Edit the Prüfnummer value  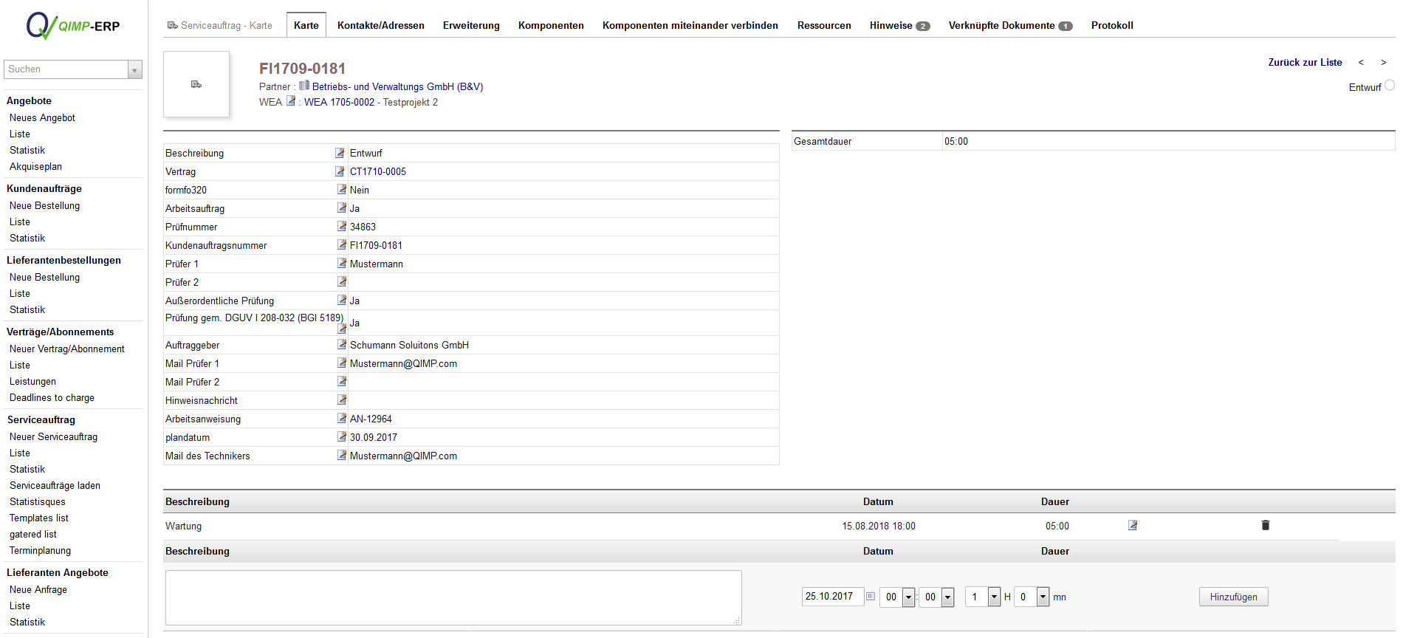[x=342, y=226]
